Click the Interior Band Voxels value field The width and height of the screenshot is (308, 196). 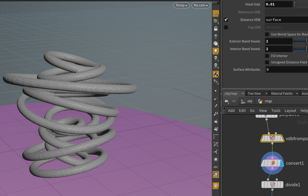[279, 49]
